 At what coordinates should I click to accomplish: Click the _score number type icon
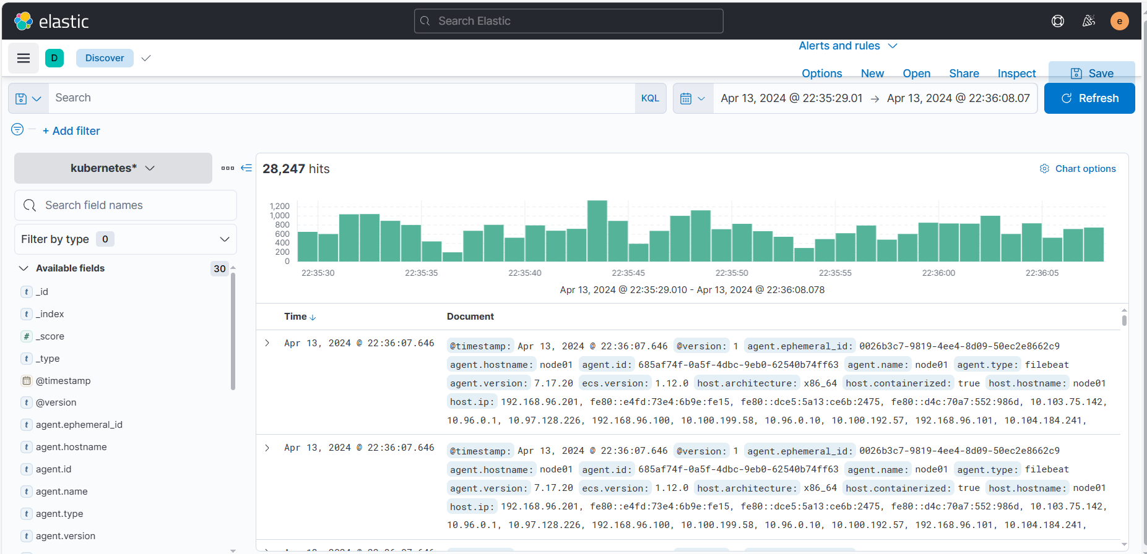(x=27, y=336)
